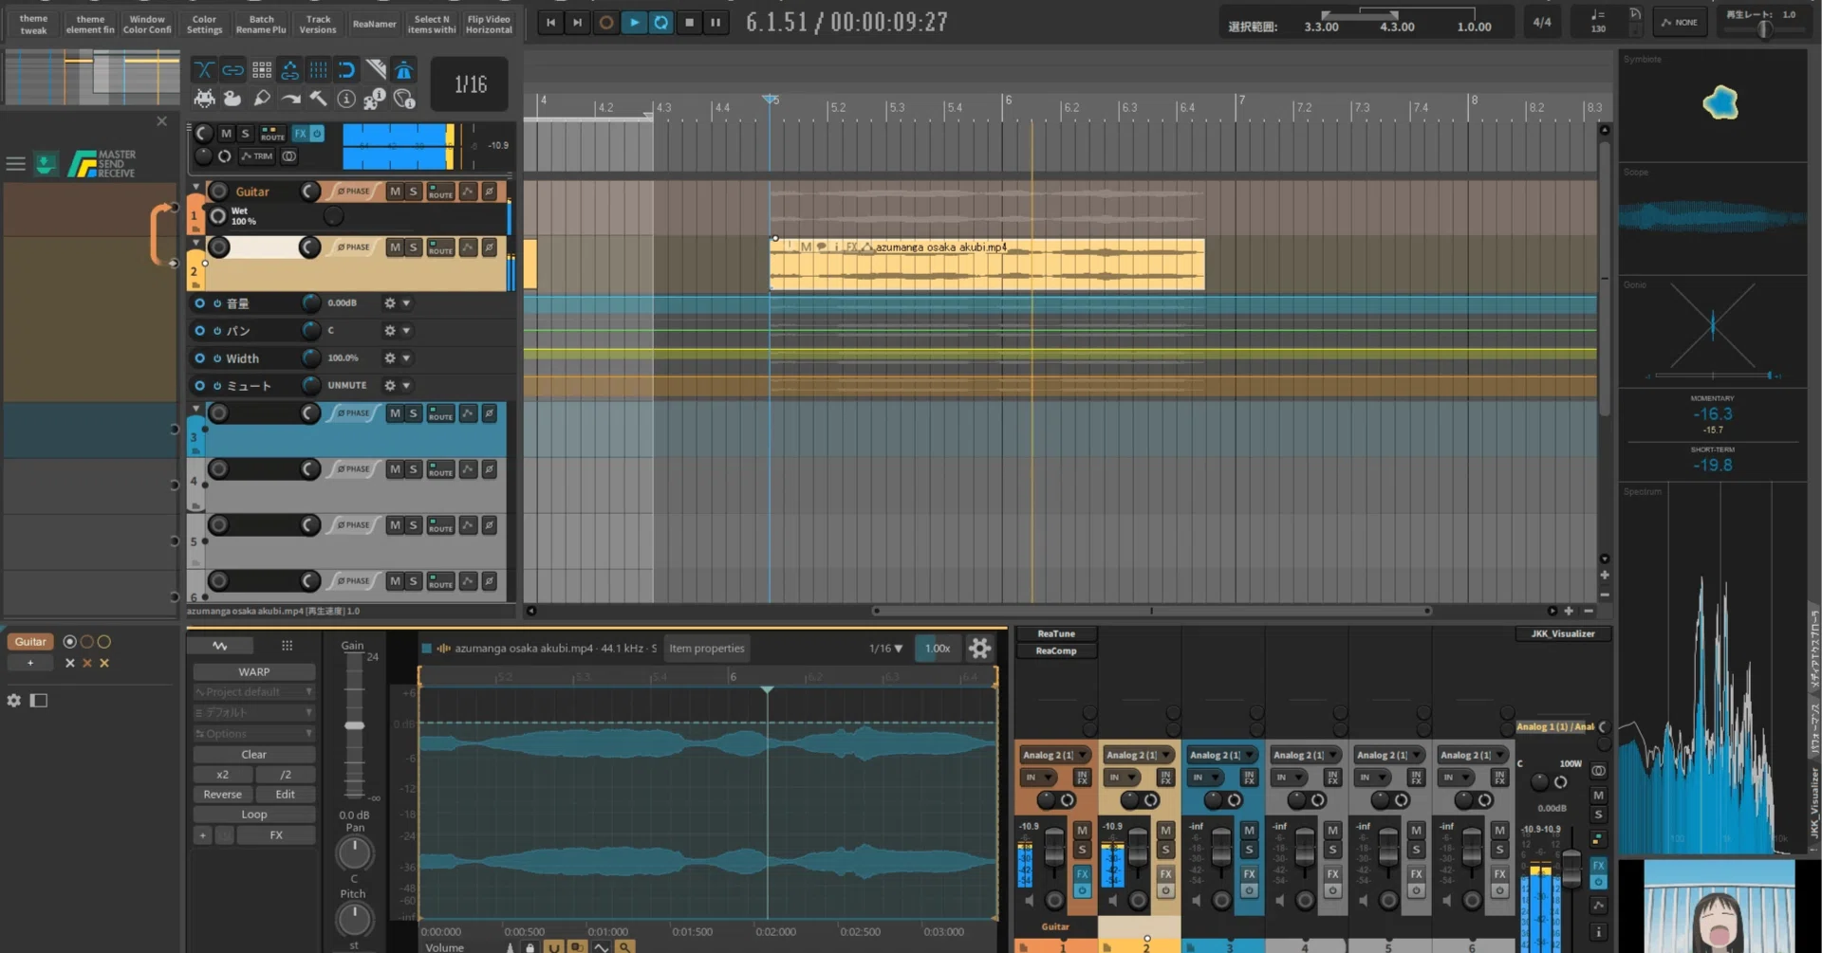Toggle the record button in transport
The width and height of the screenshot is (1822, 953).
tap(605, 22)
